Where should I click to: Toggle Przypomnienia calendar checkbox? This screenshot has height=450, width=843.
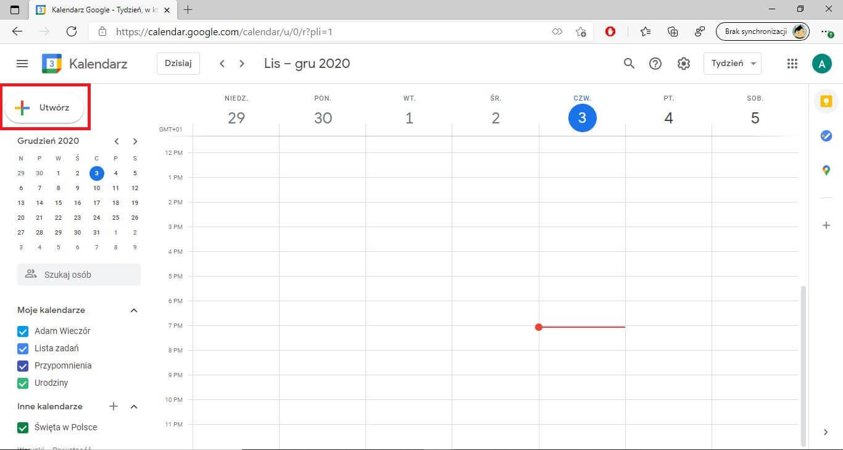pos(23,365)
